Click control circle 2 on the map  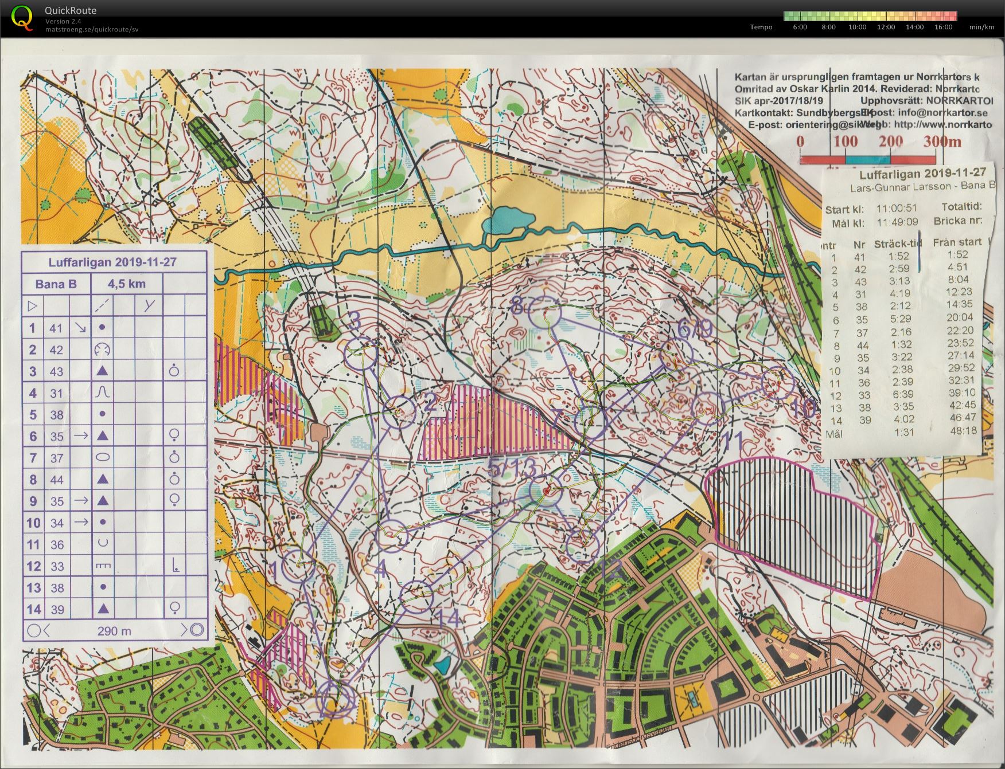tap(399, 413)
